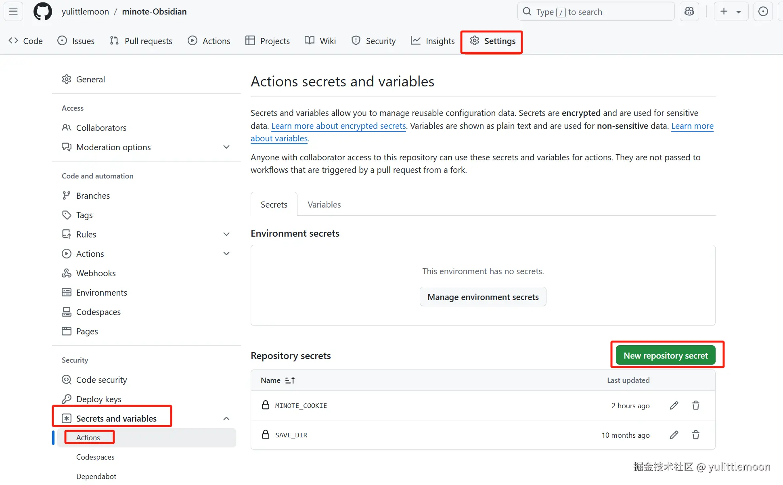The height and width of the screenshot is (485, 783).
Task: Click the GitHub Octocat logo
Action: pyautogui.click(x=43, y=11)
